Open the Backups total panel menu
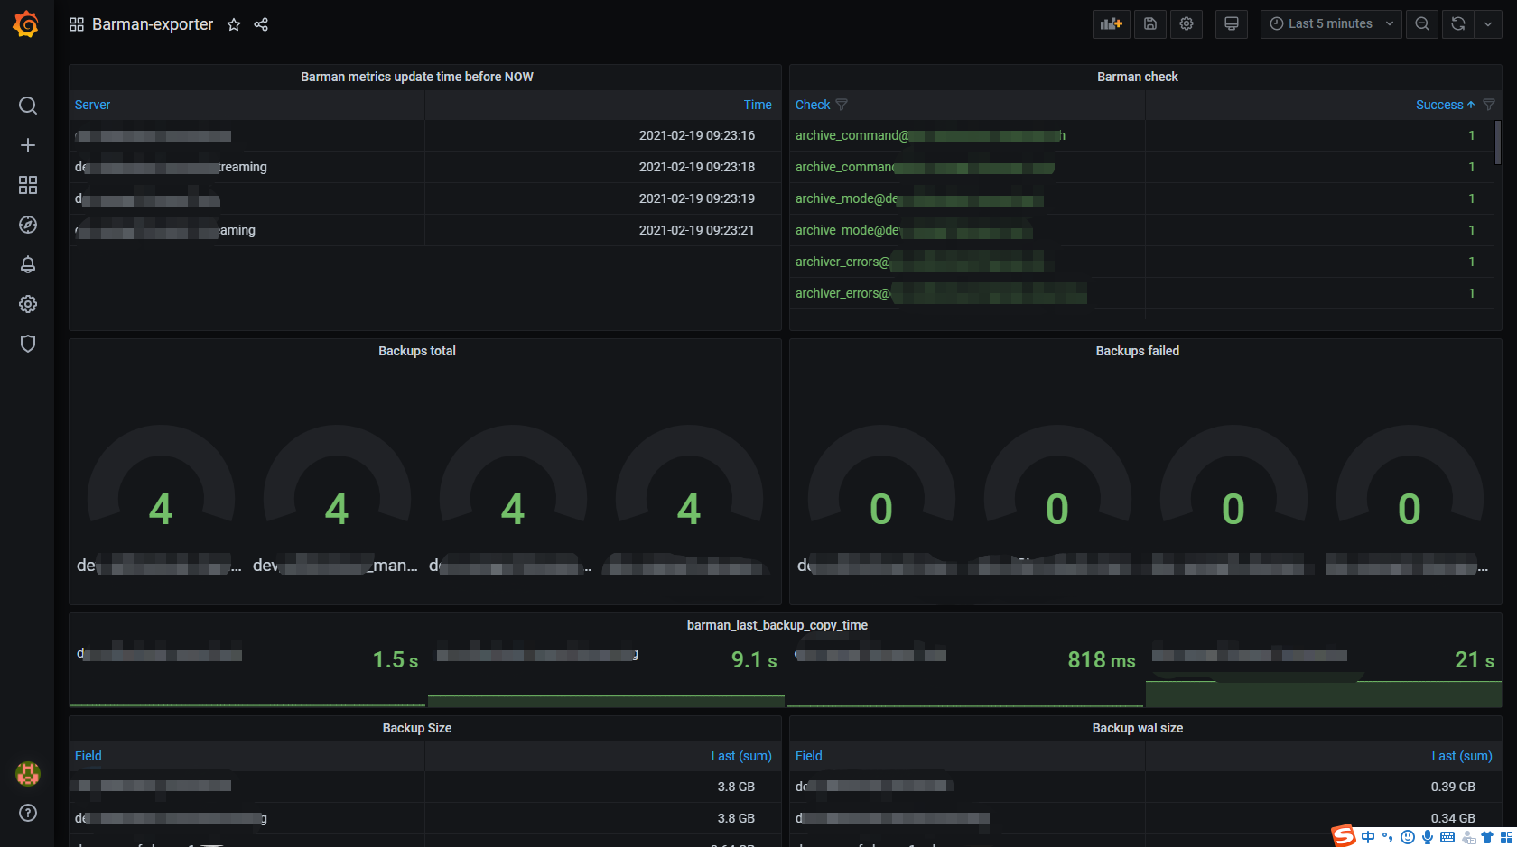Viewport: 1517px width, 847px height. 417,351
